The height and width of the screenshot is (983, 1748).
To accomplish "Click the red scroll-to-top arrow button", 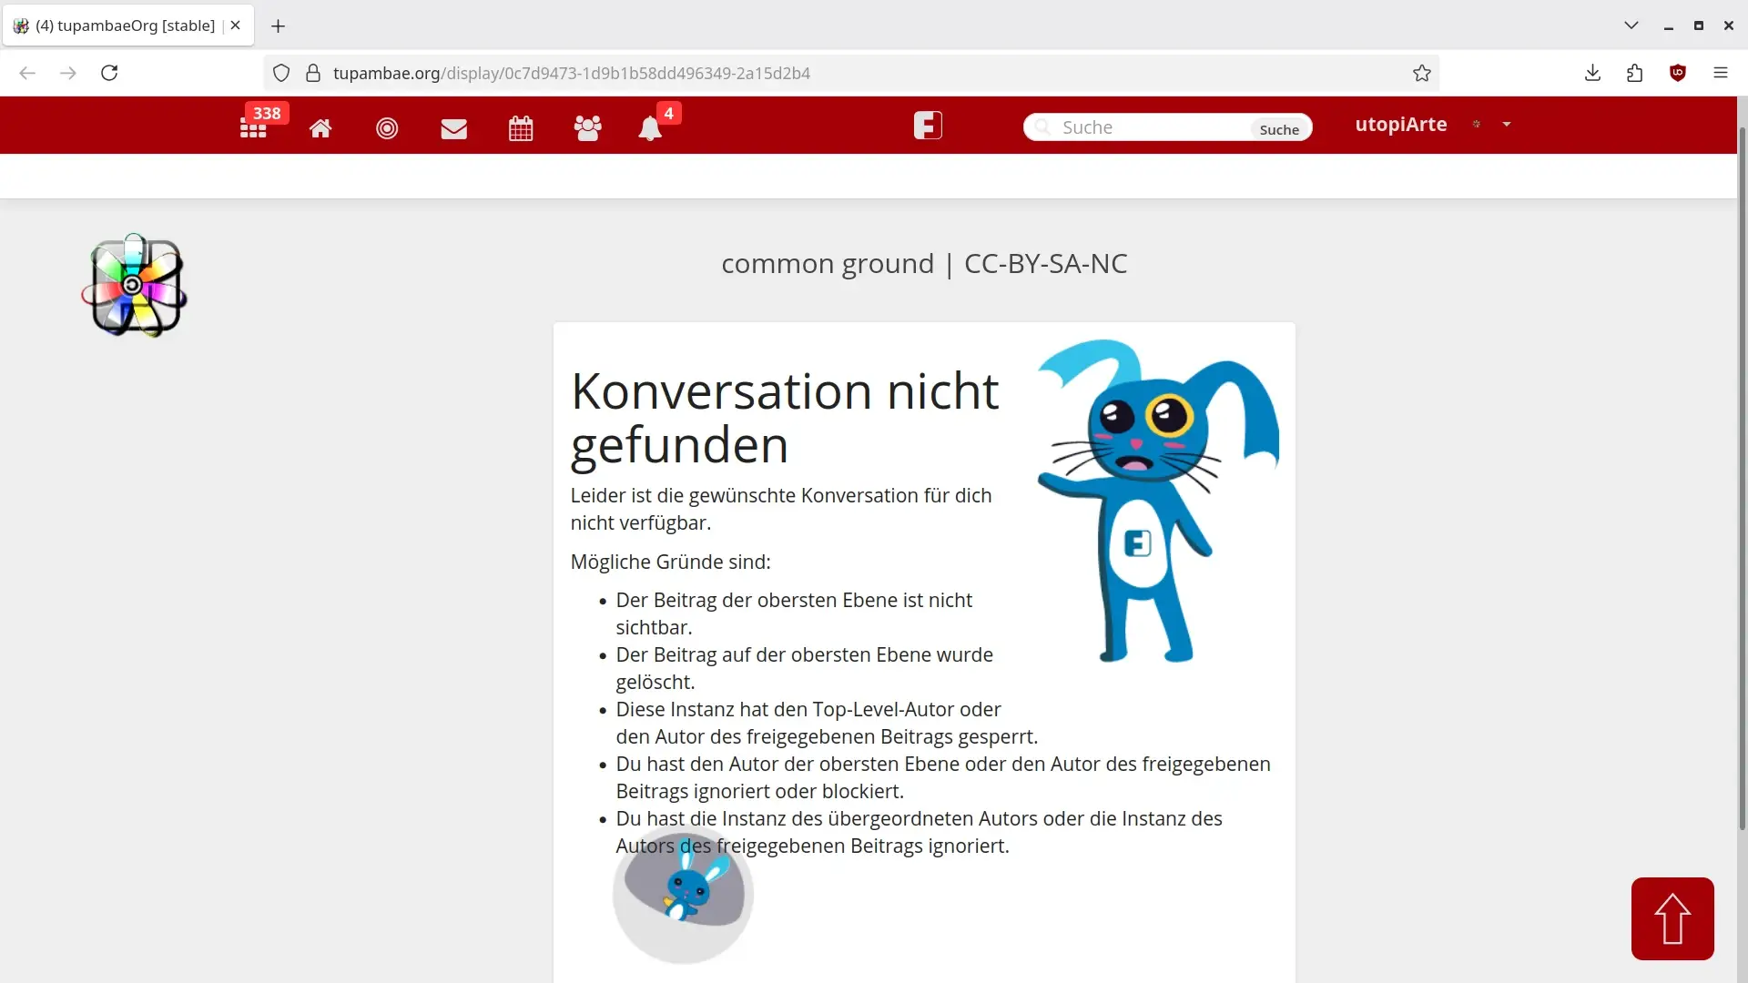I will [1672, 918].
